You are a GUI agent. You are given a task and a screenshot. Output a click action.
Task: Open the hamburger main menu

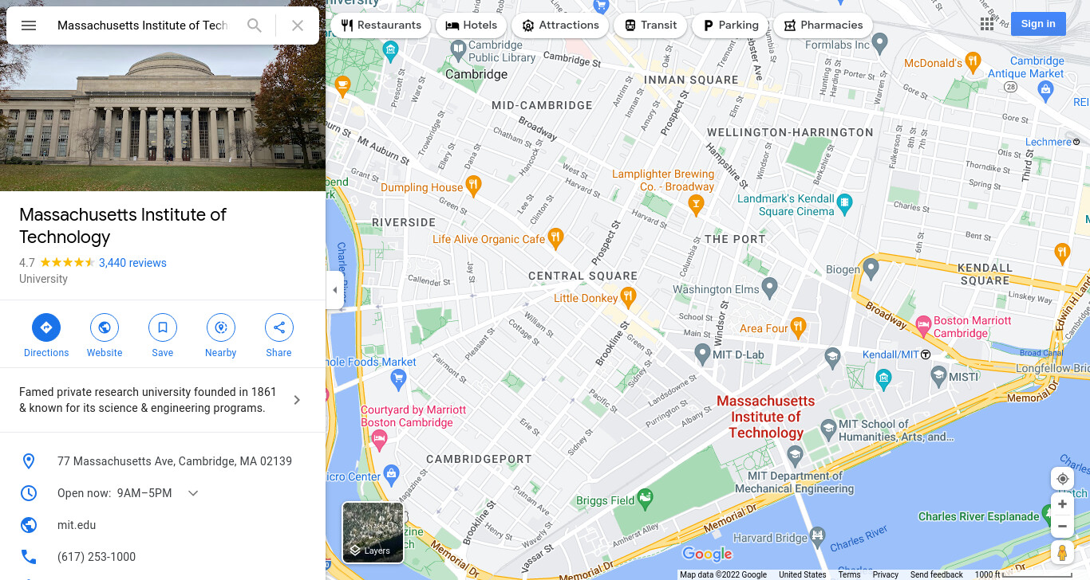[29, 25]
